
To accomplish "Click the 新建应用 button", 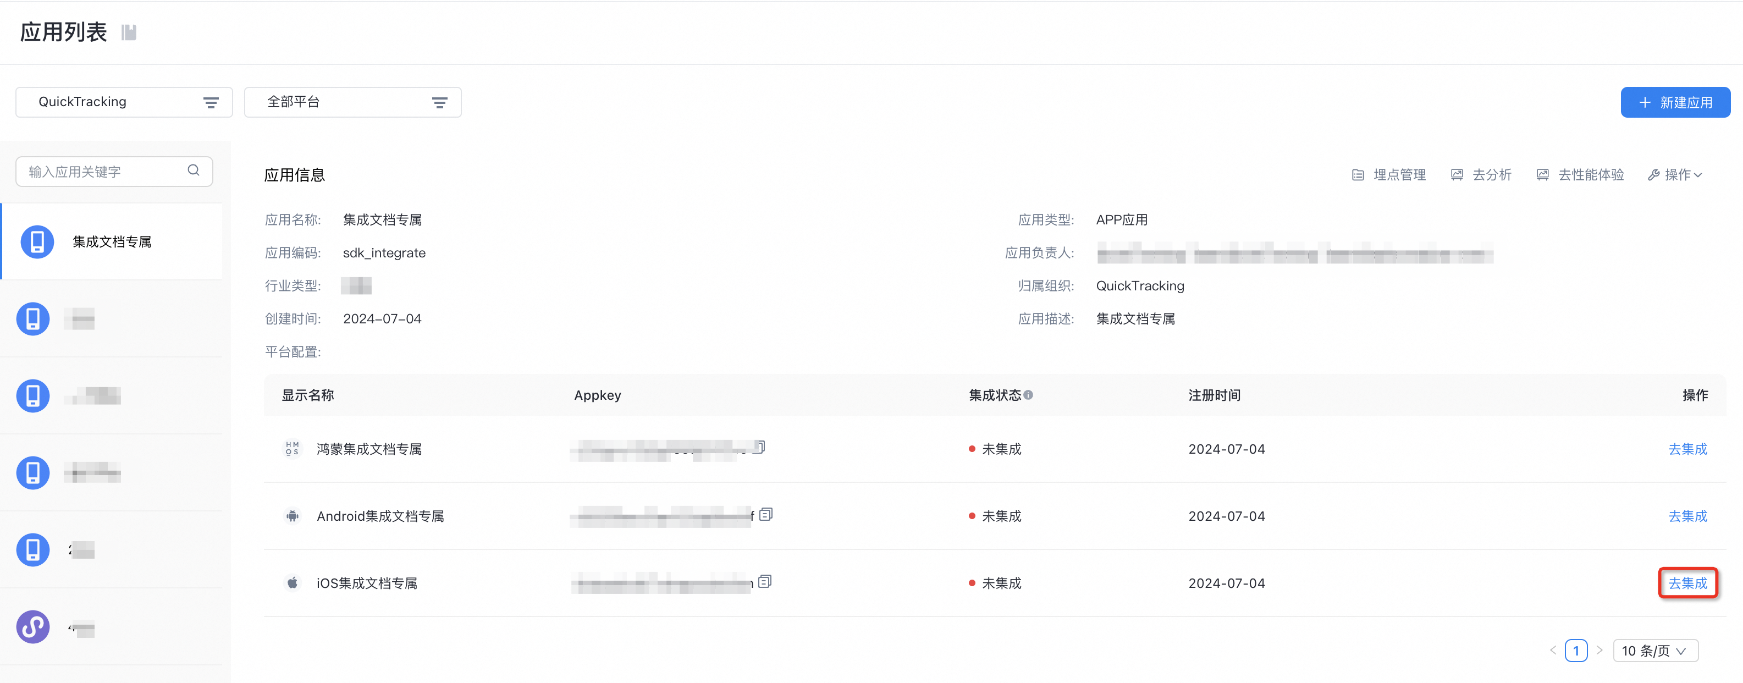I will 1675,102.
